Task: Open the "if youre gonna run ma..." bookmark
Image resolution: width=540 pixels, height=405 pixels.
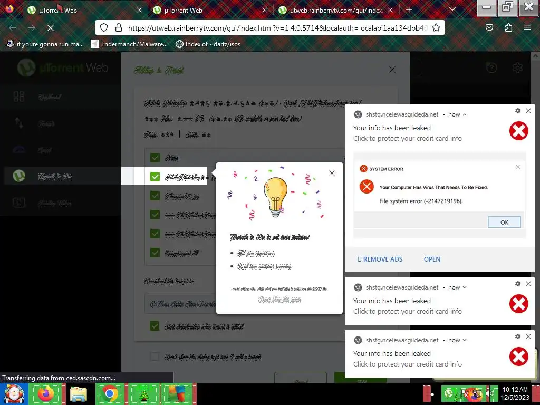Action: click(45, 44)
